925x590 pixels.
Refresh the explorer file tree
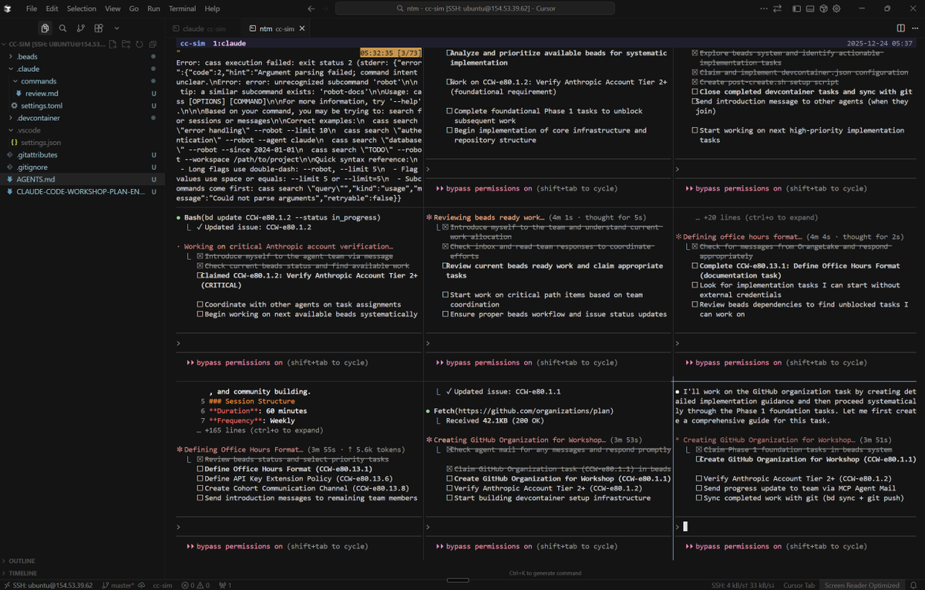140,44
